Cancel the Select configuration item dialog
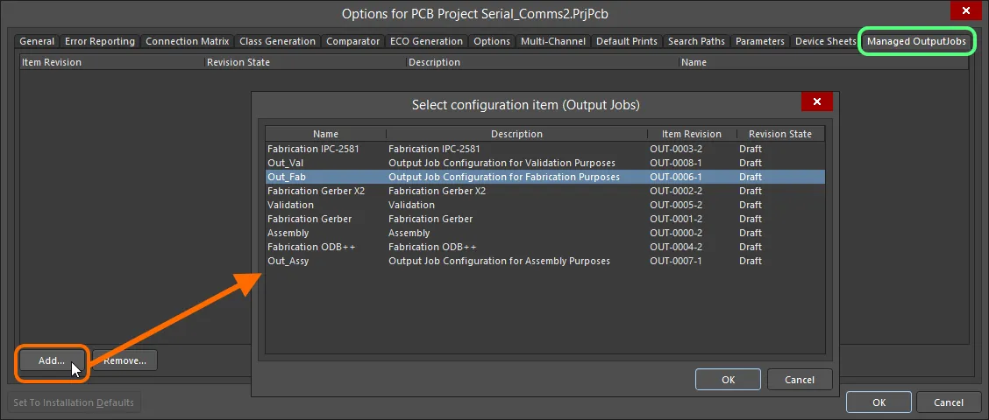This screenshot has height=420, width=989. click(x=800, y=380)
